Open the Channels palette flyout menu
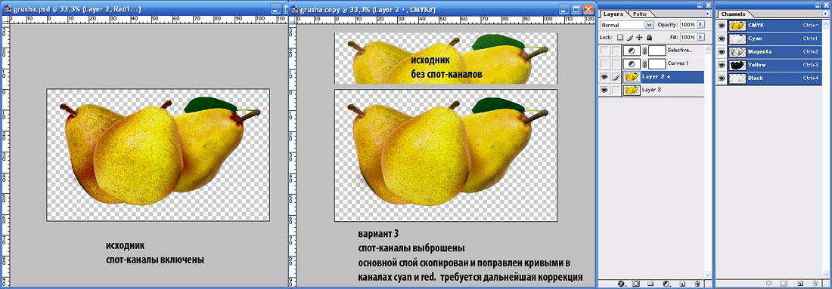 coord(825,14)
